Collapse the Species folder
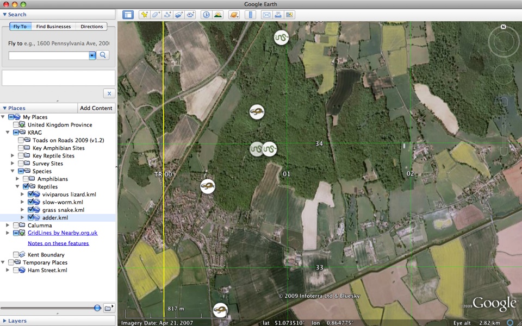The image size is (522, 326). [13, 171]
